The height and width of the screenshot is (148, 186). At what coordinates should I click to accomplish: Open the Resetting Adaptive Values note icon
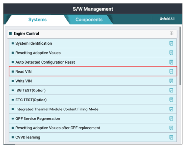pos(171,53)
